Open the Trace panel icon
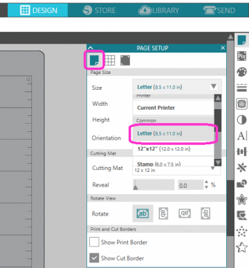Viewport: 249px width, 268px height. pyautogui.click(x=241, y=104)
